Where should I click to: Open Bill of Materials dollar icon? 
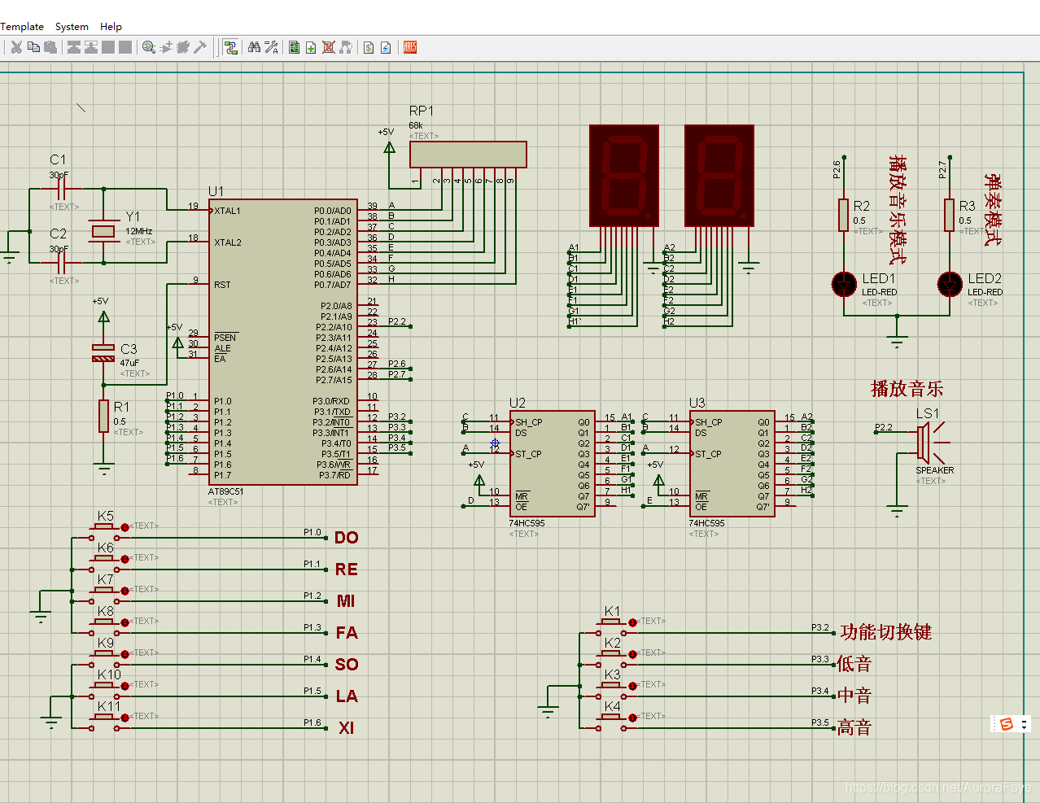369,47
